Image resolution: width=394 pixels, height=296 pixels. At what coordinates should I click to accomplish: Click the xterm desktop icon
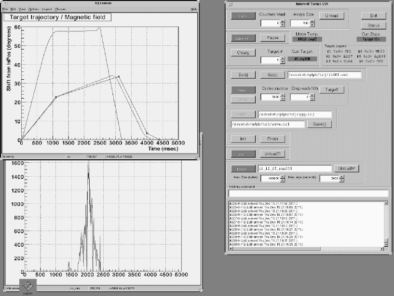click(x=28, y=285)
